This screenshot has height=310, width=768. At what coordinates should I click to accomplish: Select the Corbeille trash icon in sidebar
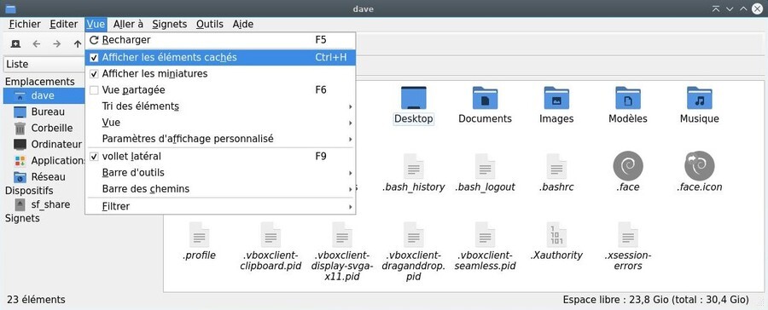[x=20, y=128]
